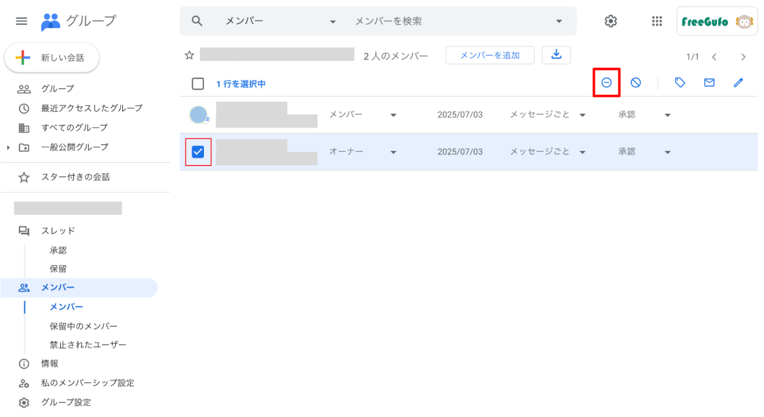The height and width of the screenshot is (417, 764).
Task: Open the メンバー search scope dropdown
Action: [333, 22]
